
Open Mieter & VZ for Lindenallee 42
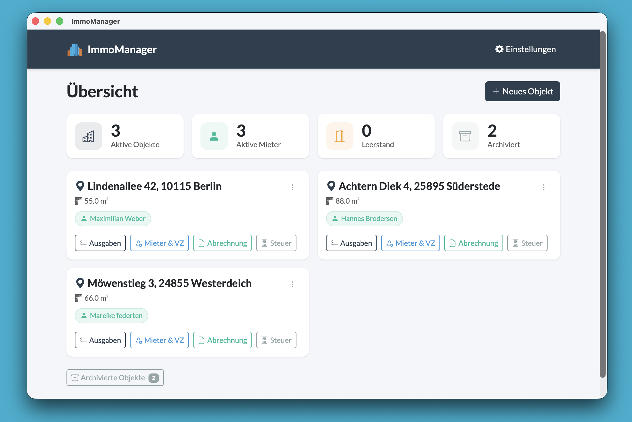coord(159,243)
